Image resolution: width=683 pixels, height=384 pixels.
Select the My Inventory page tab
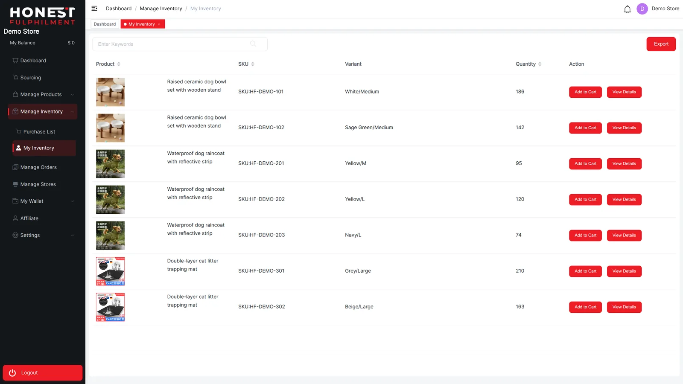(143, 24)
